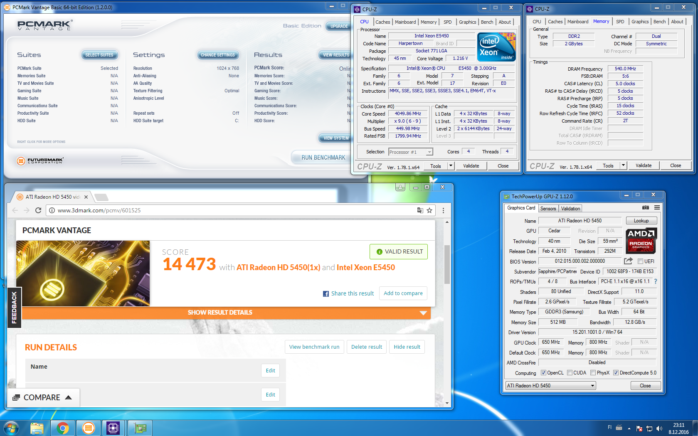
Task: Click the GPU-Z taskbar icon
Action: [x=140, y=428]
